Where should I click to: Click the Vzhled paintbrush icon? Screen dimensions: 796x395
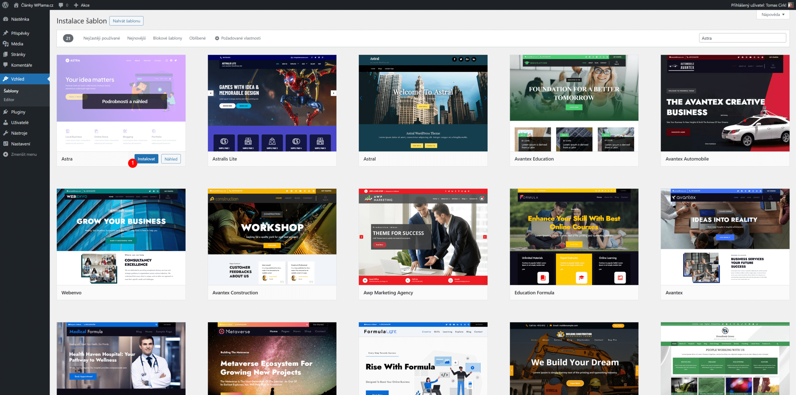coord(6,79)
